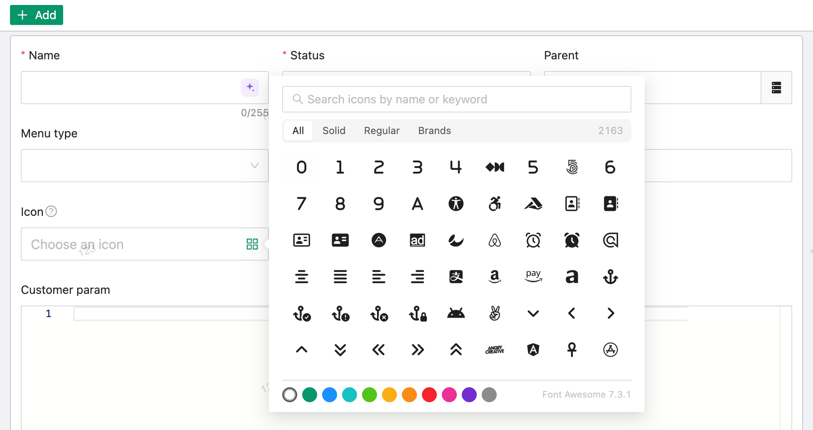
Task: Select the digit 0 icon
Action: tap(302, 167)
